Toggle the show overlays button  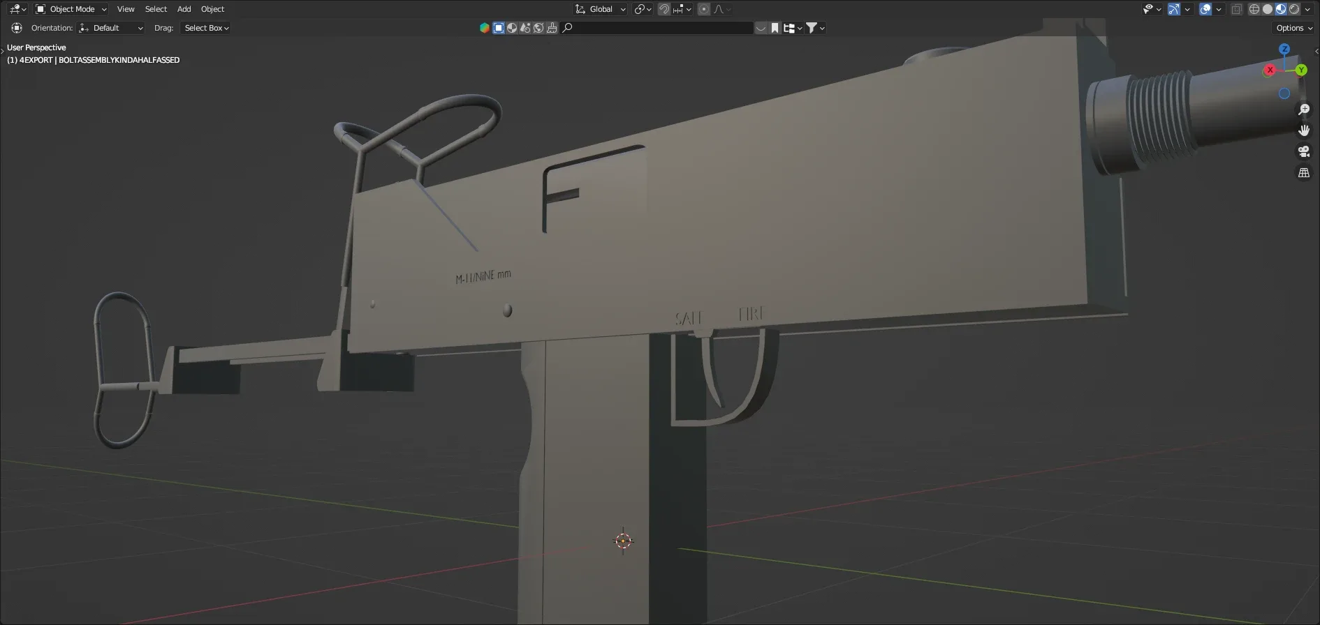click(1205, 9)
